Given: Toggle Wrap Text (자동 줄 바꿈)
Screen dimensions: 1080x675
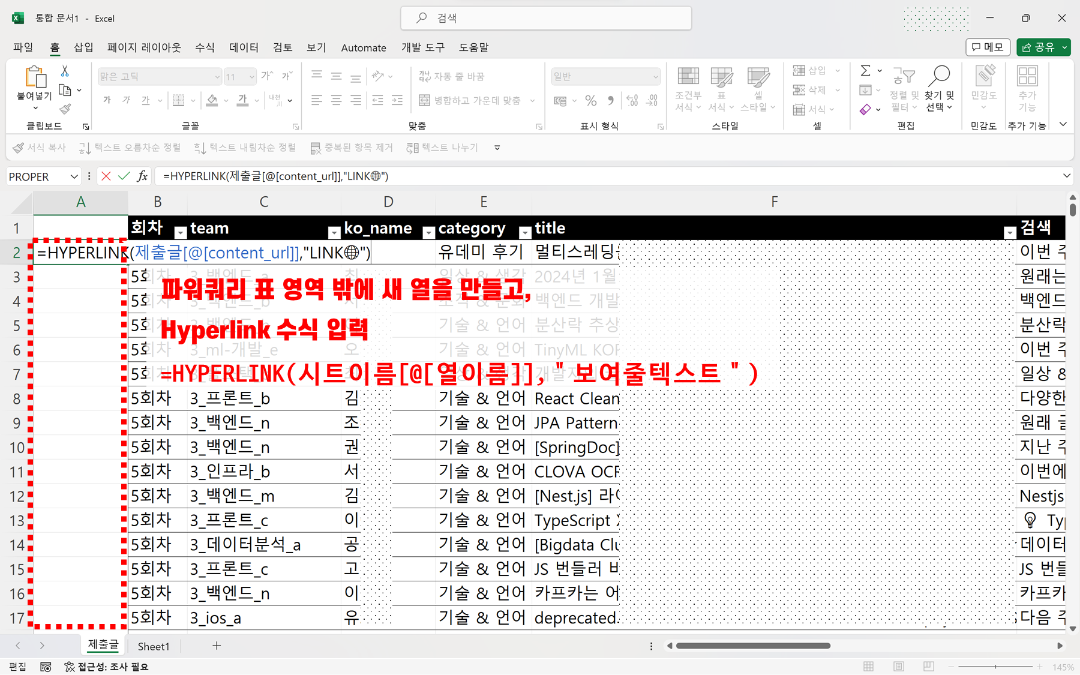Looking at the screenshot, I should tap(452, 76).
